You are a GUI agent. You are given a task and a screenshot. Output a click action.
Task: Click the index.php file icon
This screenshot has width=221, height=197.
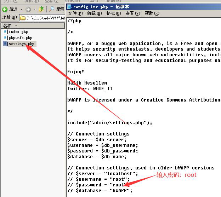[5, 32]
